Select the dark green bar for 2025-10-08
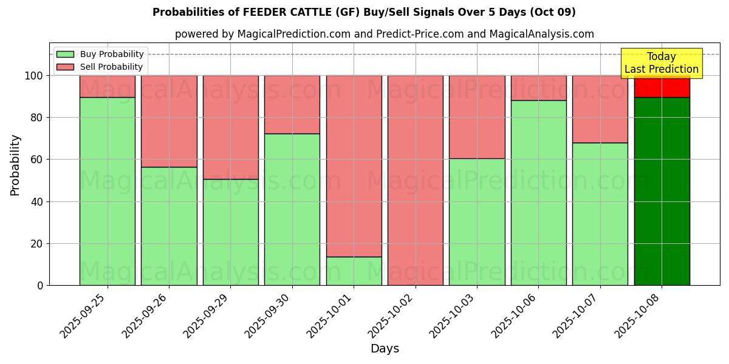729x364 pixels. coord(662,191)
